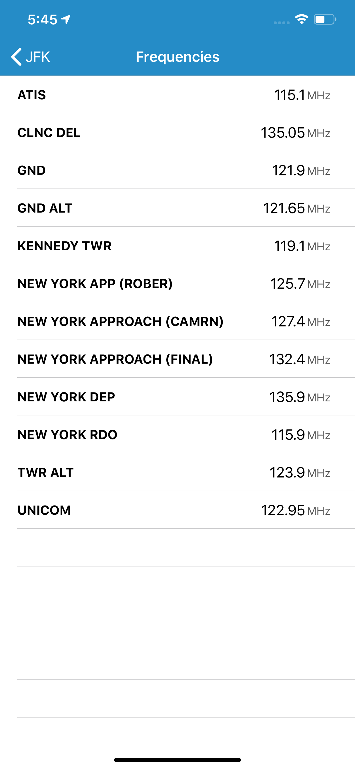Open the GND 121.9 MHz entry
The width and height of the screenshot is (355, 769).
[x=177, y=170]
